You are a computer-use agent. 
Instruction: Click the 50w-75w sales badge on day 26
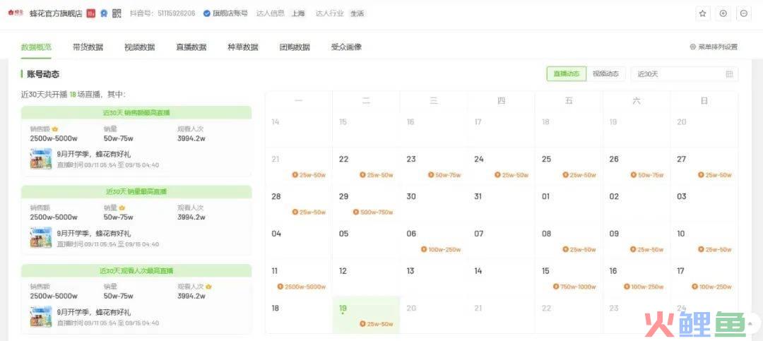pyautogui.click(x=646, y=174)
